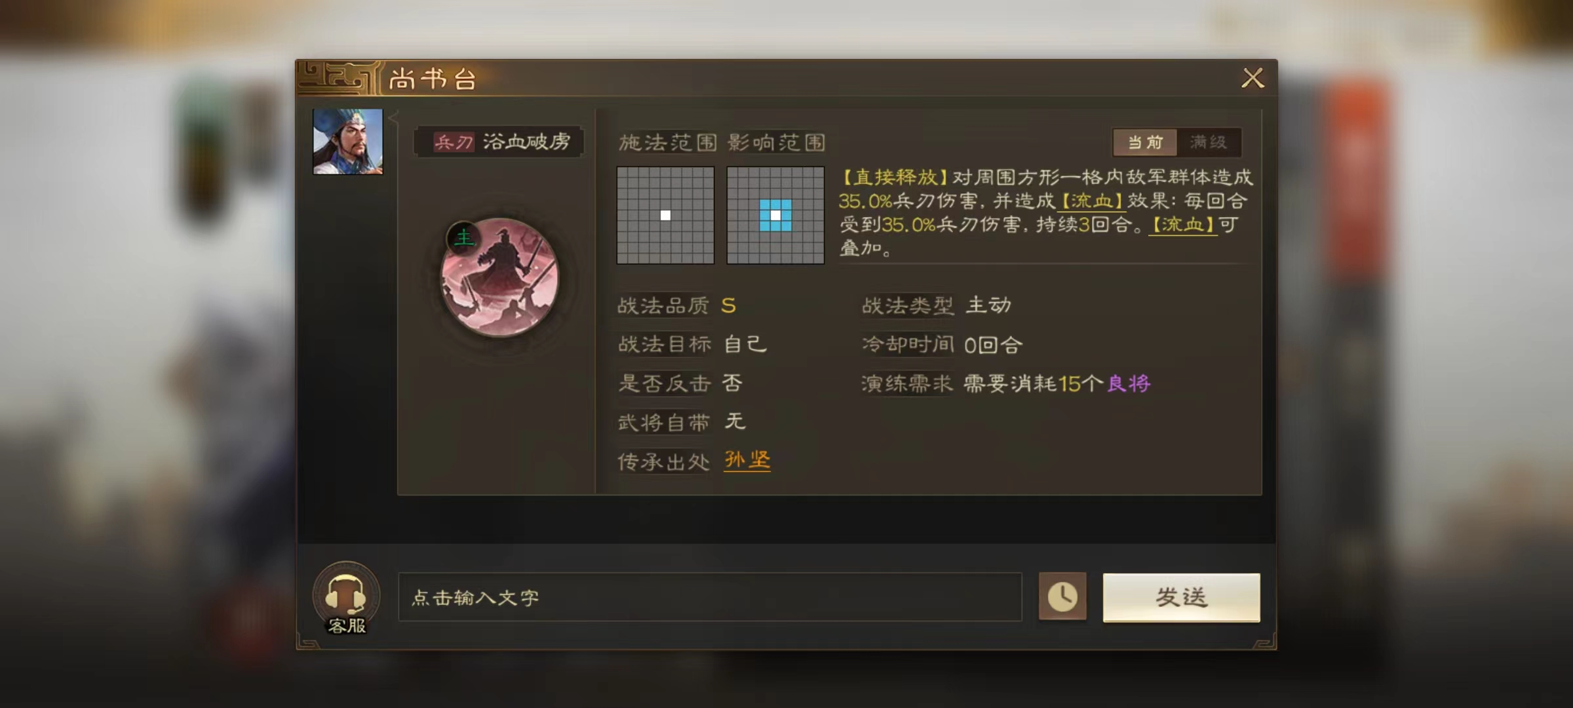Tap the red 兵刃 skill type tag
The height and width of the screenshot is (708, 1573).
point(454,142)
